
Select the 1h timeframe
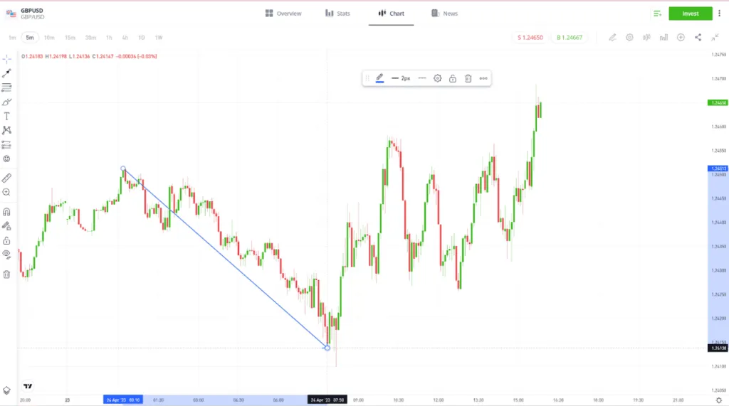click(x=109, y=37)
